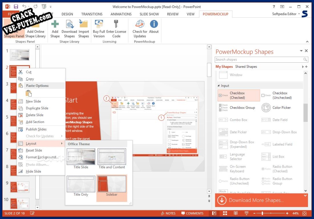Select the Combo Box shape
Screen dimensions: 314x219
tap(239, 120)
